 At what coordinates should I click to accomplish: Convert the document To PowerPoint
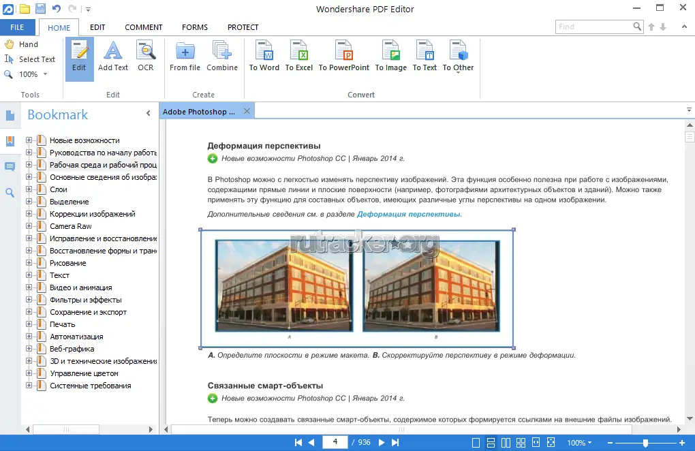344,57
